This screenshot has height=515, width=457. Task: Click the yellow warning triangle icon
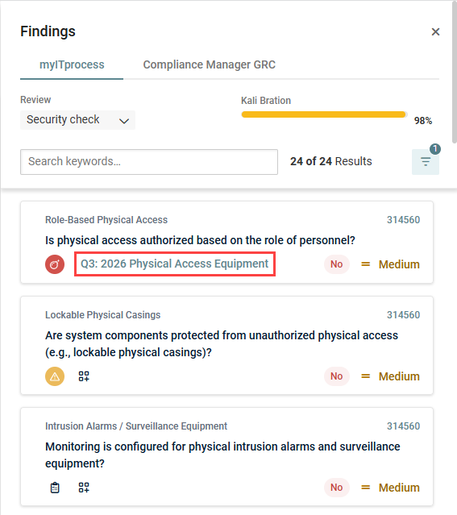click(x=55, y=376)
